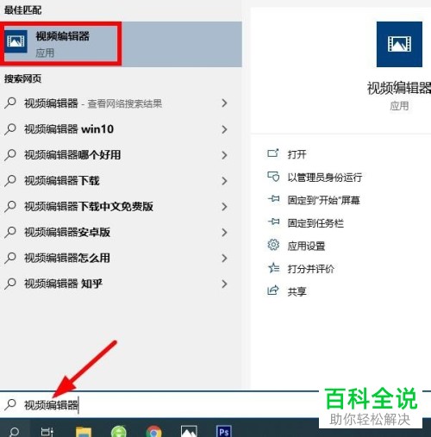
Task: Expand chevron for 视频编辑器安卓版
Action: point(224,232)
